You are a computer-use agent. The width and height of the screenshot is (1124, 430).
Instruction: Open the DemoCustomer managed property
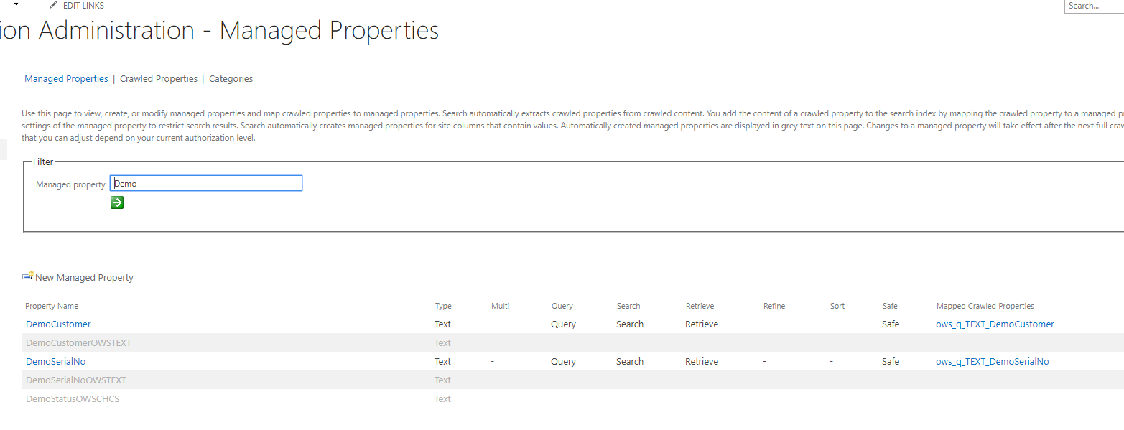click(x=58, y=324)
